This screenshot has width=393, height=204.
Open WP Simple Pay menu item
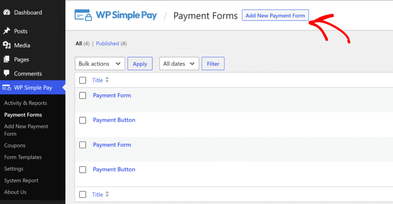pos(33,87)
